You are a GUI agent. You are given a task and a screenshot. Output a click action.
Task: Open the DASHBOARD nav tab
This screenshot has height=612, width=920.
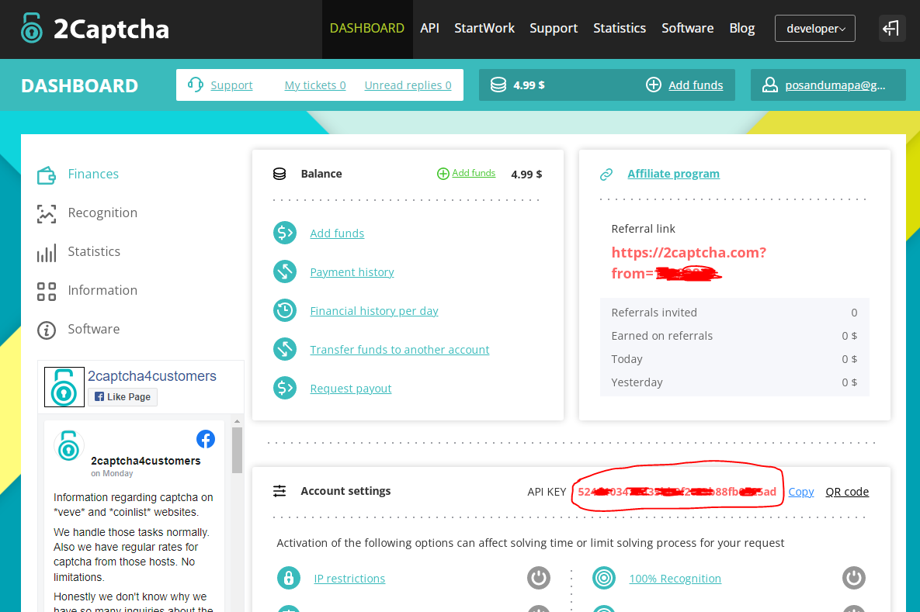tap(367, 28)
